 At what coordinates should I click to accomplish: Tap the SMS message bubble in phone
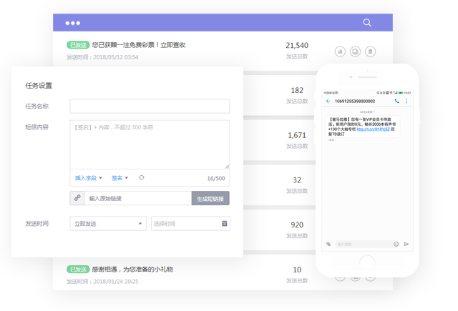(363, 127)
